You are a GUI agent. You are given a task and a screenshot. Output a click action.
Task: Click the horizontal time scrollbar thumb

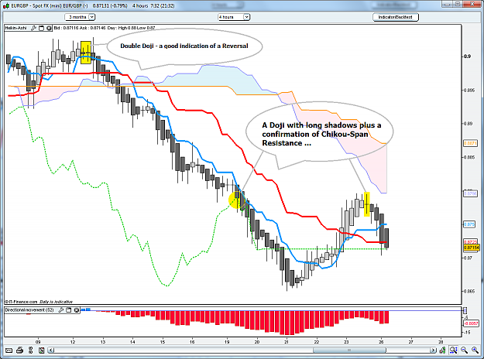point(349,350)
